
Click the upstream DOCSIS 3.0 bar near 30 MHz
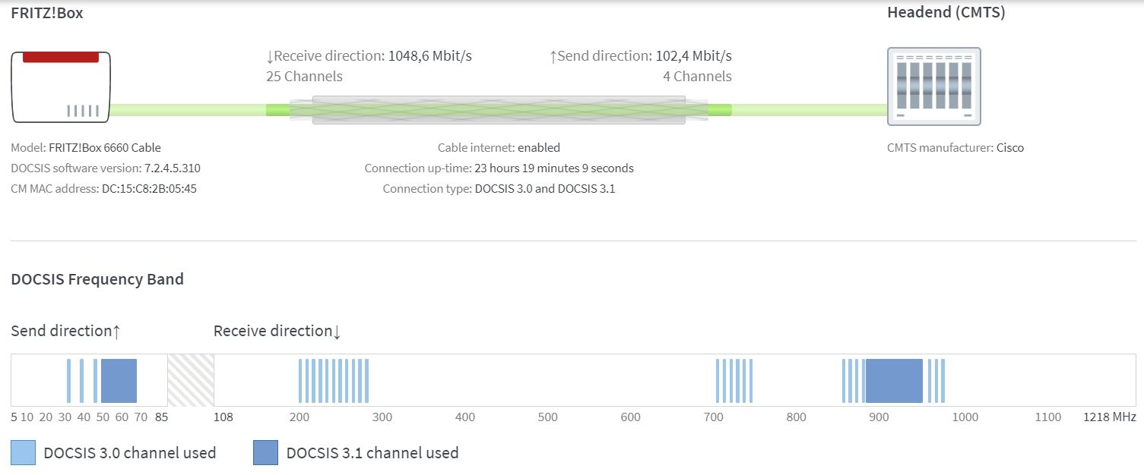pyautogui.click(x=68, y=380)
